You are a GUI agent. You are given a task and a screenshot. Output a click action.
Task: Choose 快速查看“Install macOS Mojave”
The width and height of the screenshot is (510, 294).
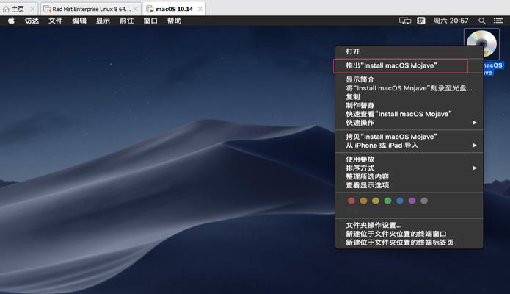point(409,114)
